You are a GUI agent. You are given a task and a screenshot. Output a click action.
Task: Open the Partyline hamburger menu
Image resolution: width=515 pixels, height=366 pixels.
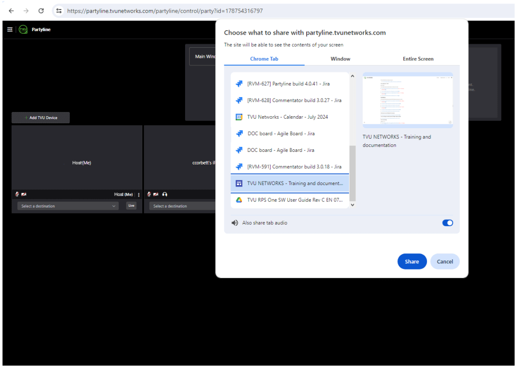(10, 30)
